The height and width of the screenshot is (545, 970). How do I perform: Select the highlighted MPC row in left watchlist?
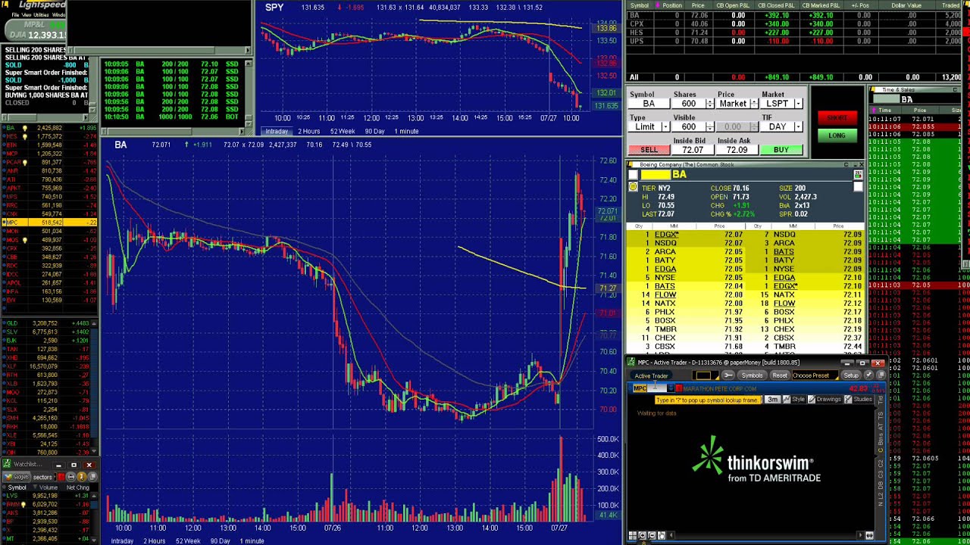49,223
